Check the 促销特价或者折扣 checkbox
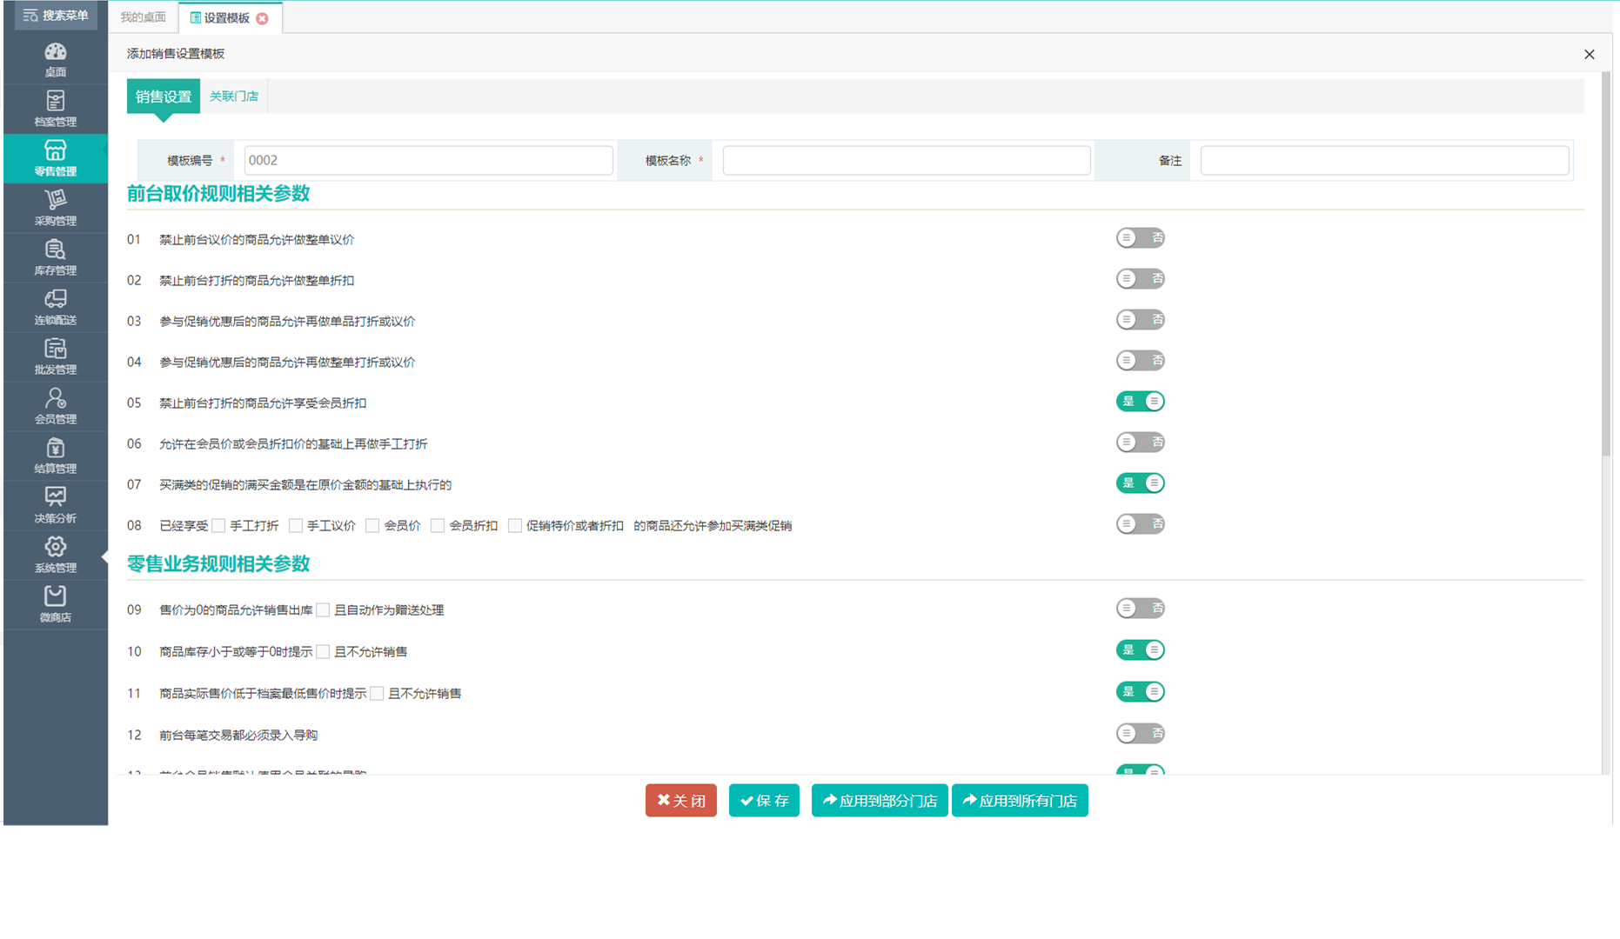The image size is (1620, 939). [x=515, y=525]
